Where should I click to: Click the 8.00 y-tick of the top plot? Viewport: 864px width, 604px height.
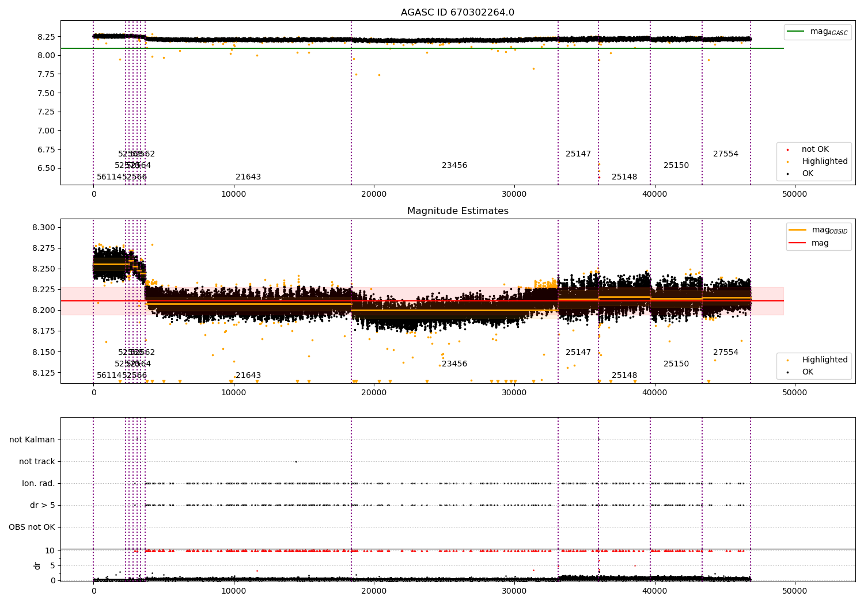click(x=46, y=55)
